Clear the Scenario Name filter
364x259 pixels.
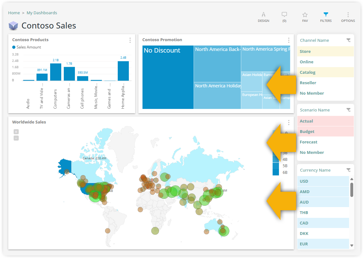[348, 110]
